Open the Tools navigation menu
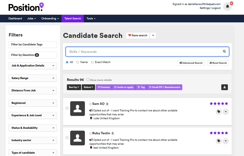Image resolution: width=244 pixels, height=156 pixels. [x=91, y=18]
